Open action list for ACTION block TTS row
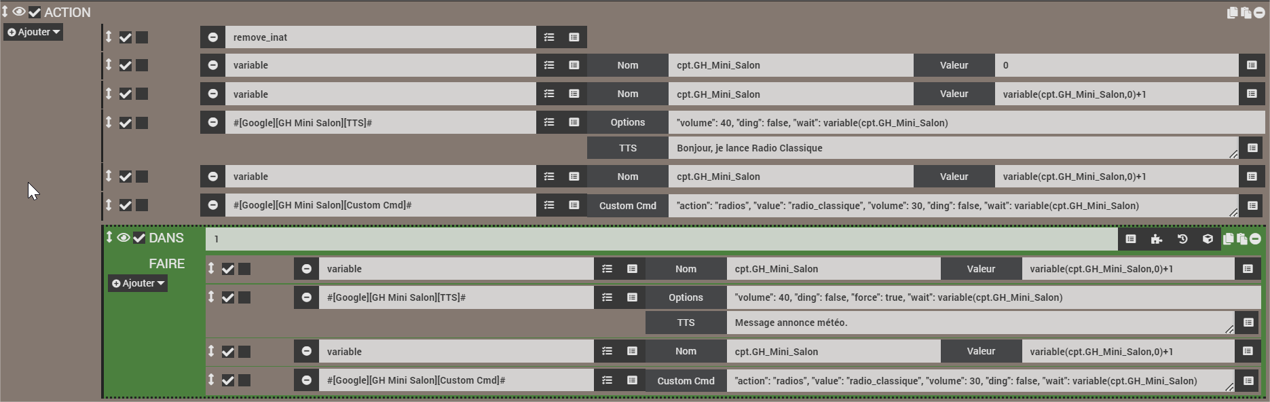 tap(549, 122)
